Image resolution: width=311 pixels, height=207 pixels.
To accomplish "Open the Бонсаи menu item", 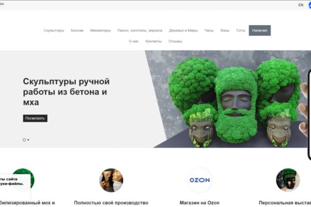I will click(77, 31).
